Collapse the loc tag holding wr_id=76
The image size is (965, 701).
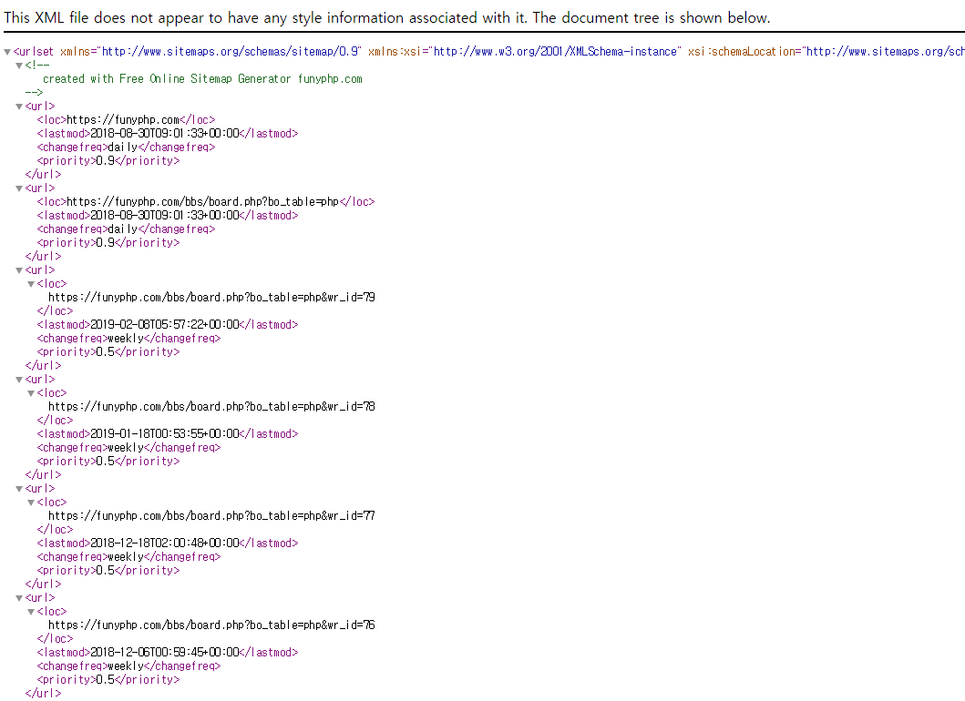click(x=30, y=612)
